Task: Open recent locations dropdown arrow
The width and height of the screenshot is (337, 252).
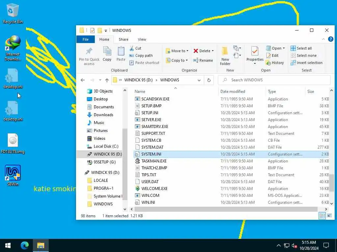Action: coord(100,80)
